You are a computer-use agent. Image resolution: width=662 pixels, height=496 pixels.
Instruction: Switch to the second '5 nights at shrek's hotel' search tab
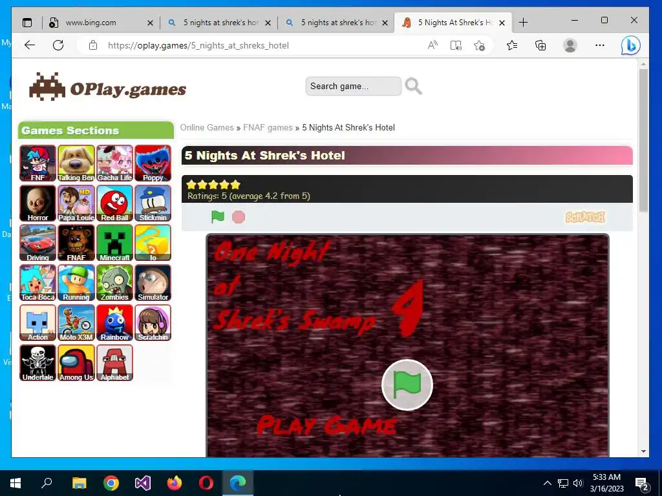point(337,23)
